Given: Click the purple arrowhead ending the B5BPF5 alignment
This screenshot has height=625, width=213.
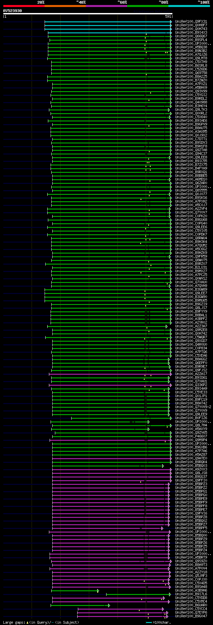Looking at the screenshot, I should pos(162,528).
